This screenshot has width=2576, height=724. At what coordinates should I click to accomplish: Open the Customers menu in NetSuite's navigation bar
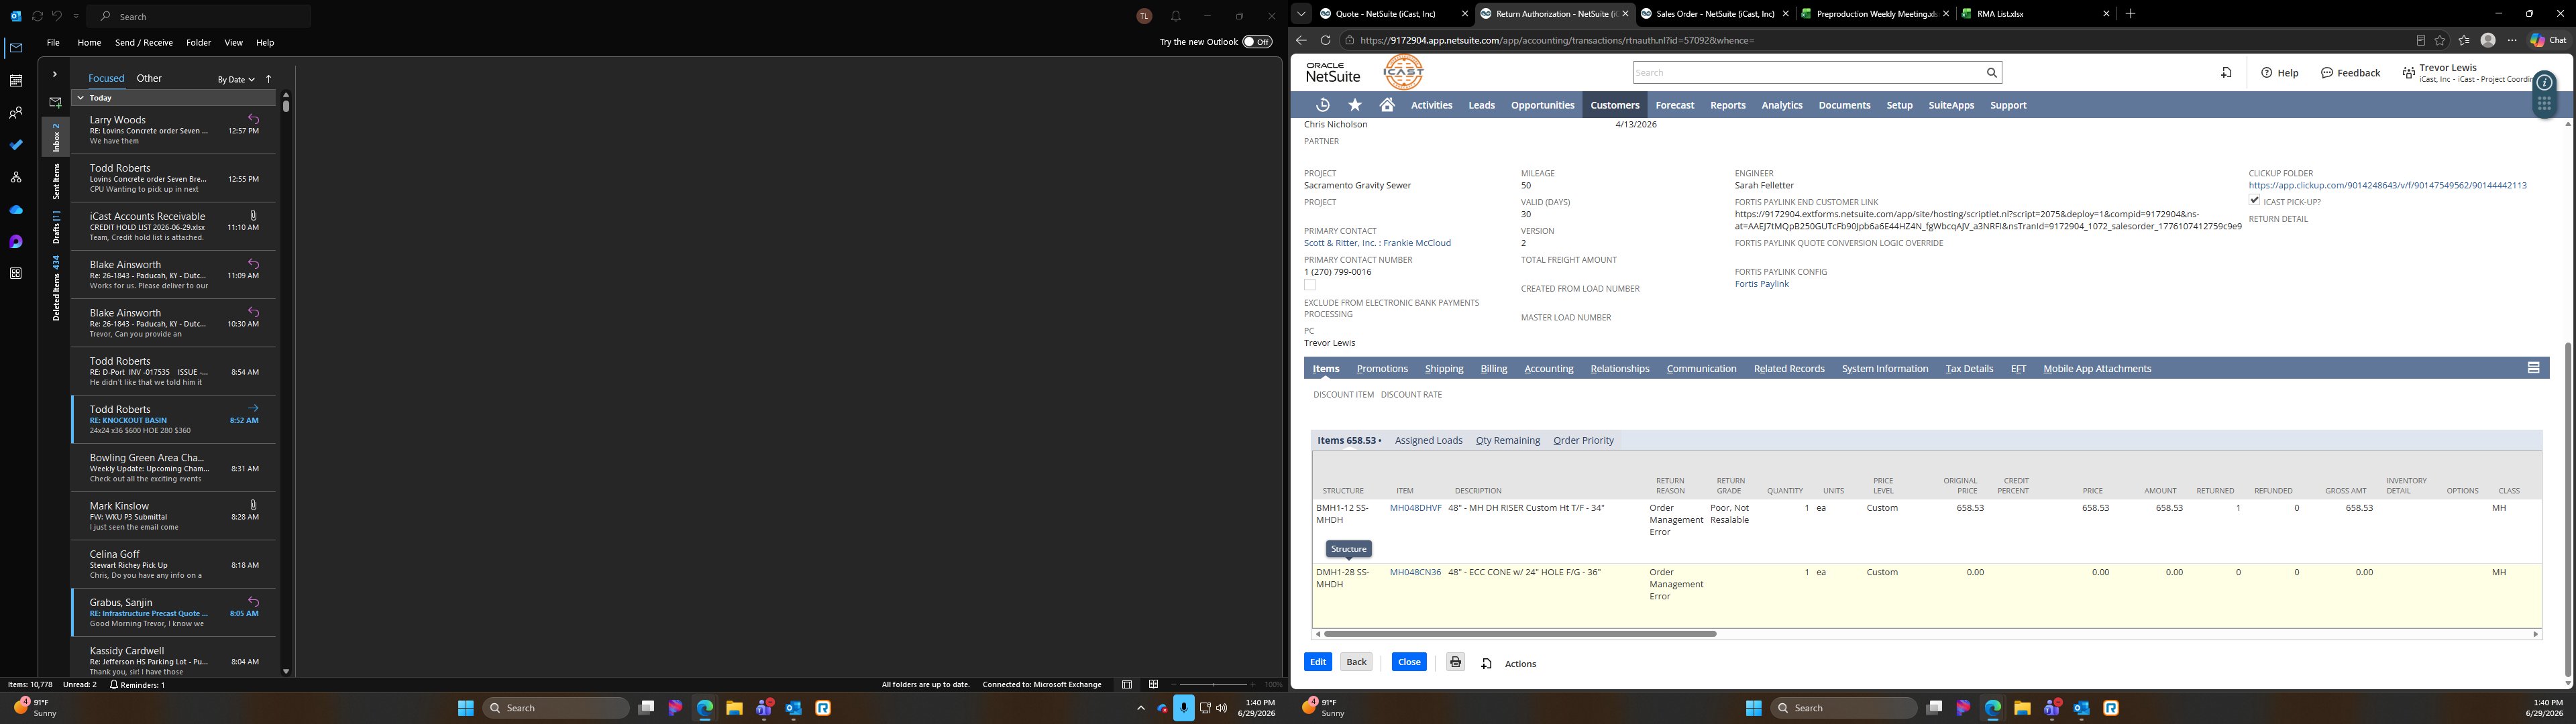pyautogui.click(x=1615, y=105)
